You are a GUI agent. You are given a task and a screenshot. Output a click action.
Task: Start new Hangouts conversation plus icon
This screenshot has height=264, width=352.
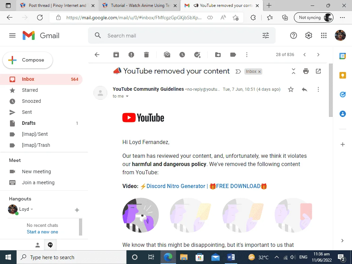tap(77, 210)
